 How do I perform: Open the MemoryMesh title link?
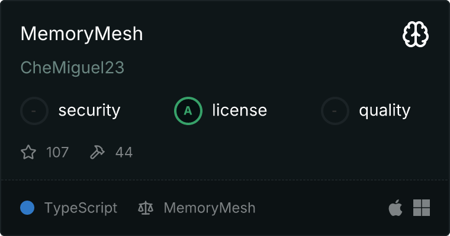(x=82, y=34)
